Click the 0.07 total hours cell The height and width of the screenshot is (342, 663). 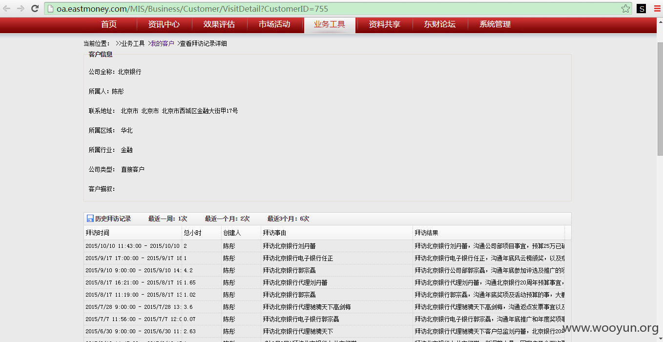point(202,319)
